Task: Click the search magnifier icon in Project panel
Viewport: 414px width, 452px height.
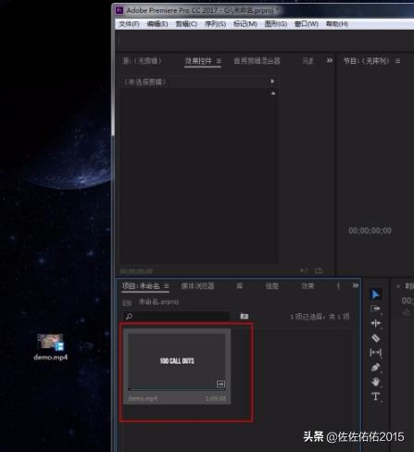Action: click(x=129, y=316)
